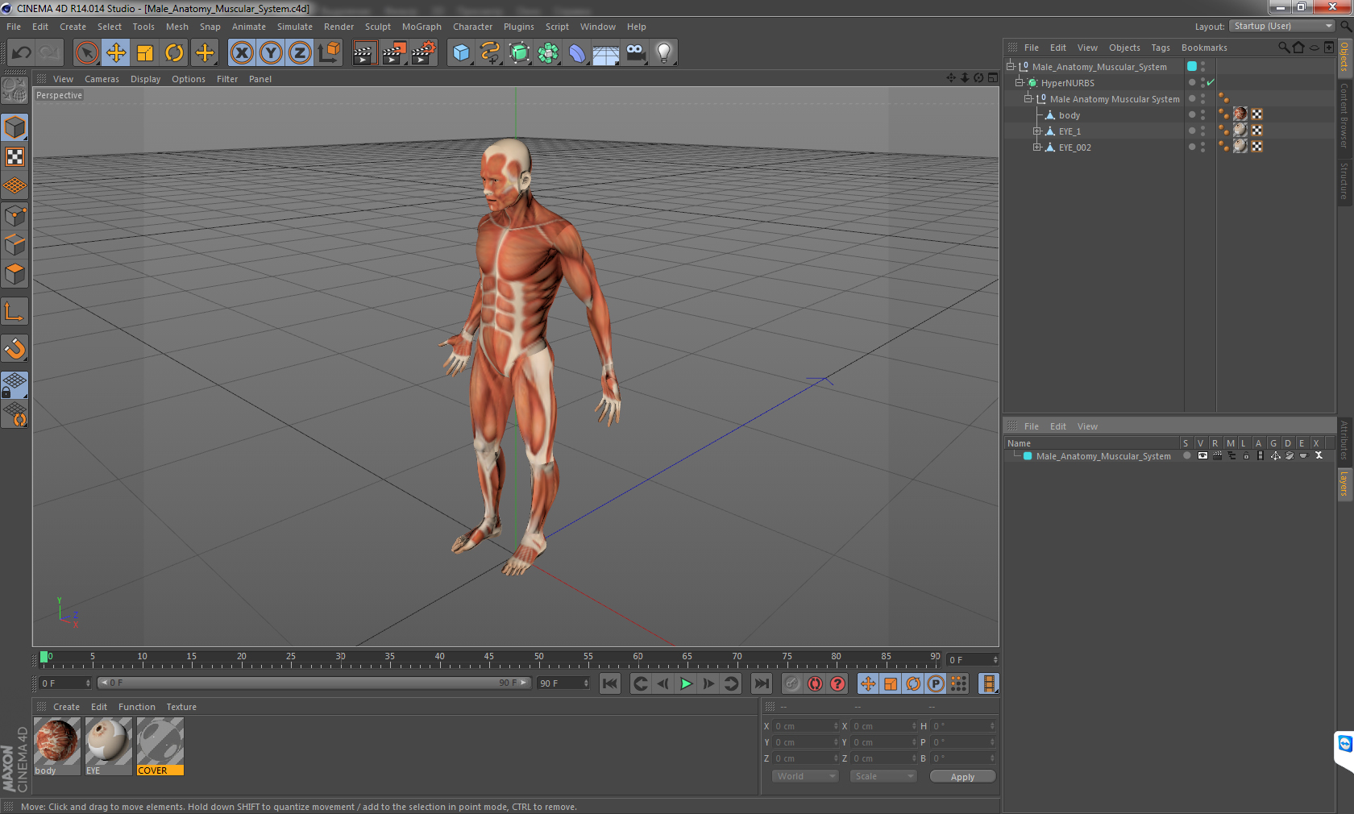Click the Undo arrow icon

click(x=22, y=53)
